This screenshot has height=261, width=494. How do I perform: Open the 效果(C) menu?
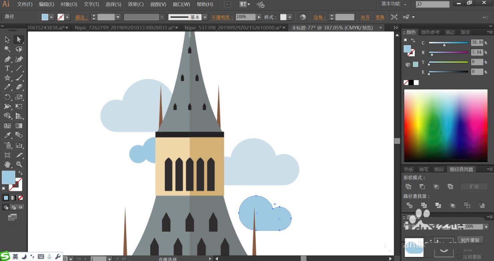click(136, 4)
